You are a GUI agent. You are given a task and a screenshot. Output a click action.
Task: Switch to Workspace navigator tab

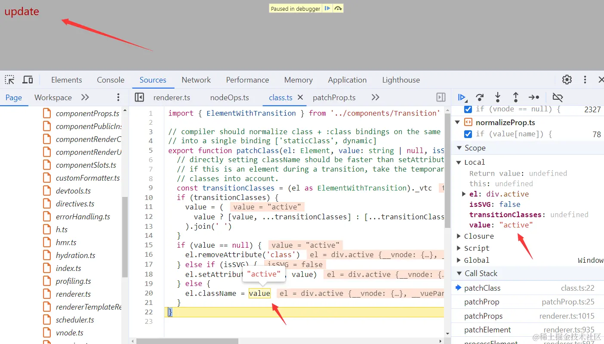click(53, 98)
